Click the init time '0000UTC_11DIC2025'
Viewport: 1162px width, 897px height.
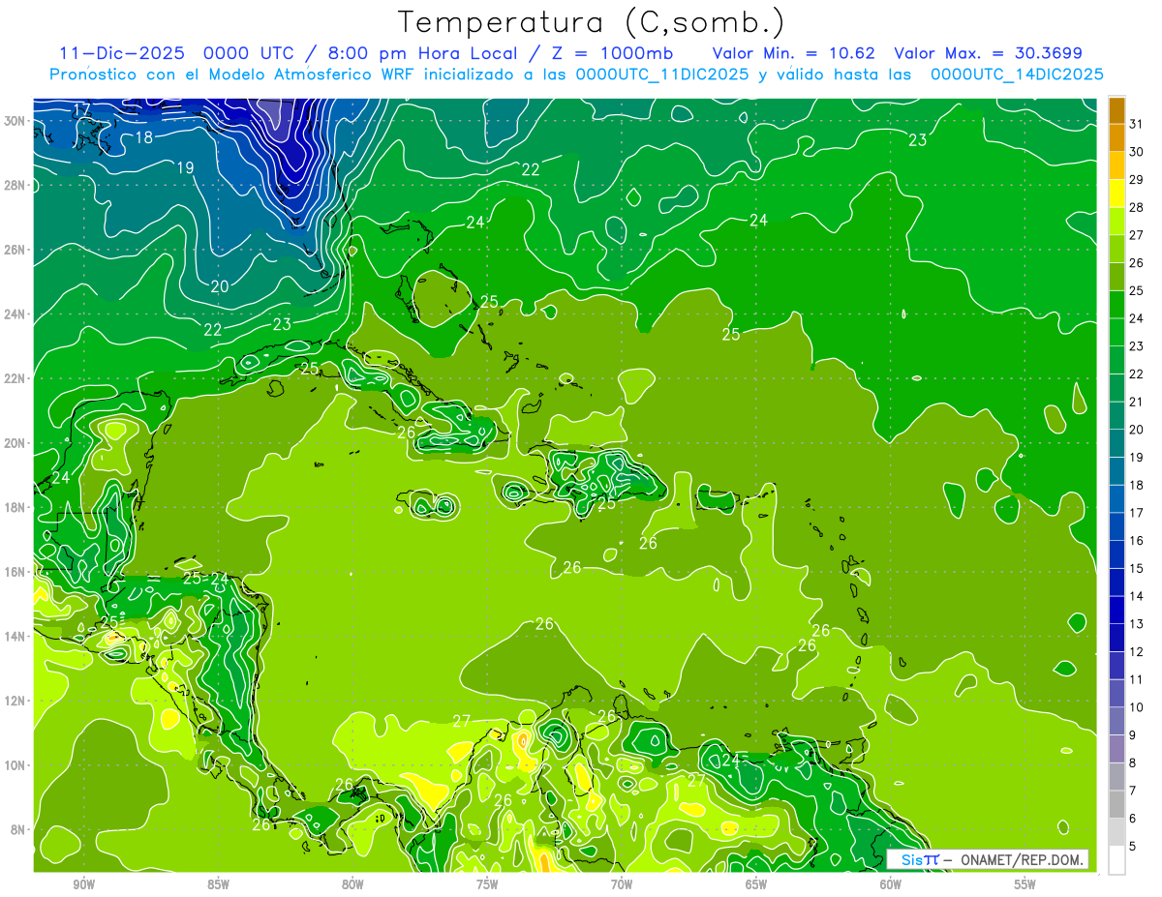[x=662, y=75]
